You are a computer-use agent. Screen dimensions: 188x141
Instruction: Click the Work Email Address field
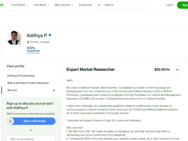point(31,139)
